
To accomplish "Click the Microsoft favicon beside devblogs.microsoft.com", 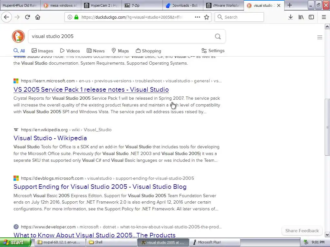I will coord(16,178).
